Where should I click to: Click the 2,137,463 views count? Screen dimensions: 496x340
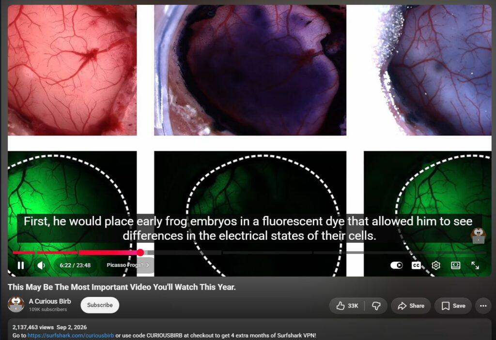point(33,327)
